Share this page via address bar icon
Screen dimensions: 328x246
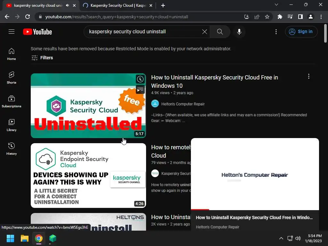click(x=257, y=17)
